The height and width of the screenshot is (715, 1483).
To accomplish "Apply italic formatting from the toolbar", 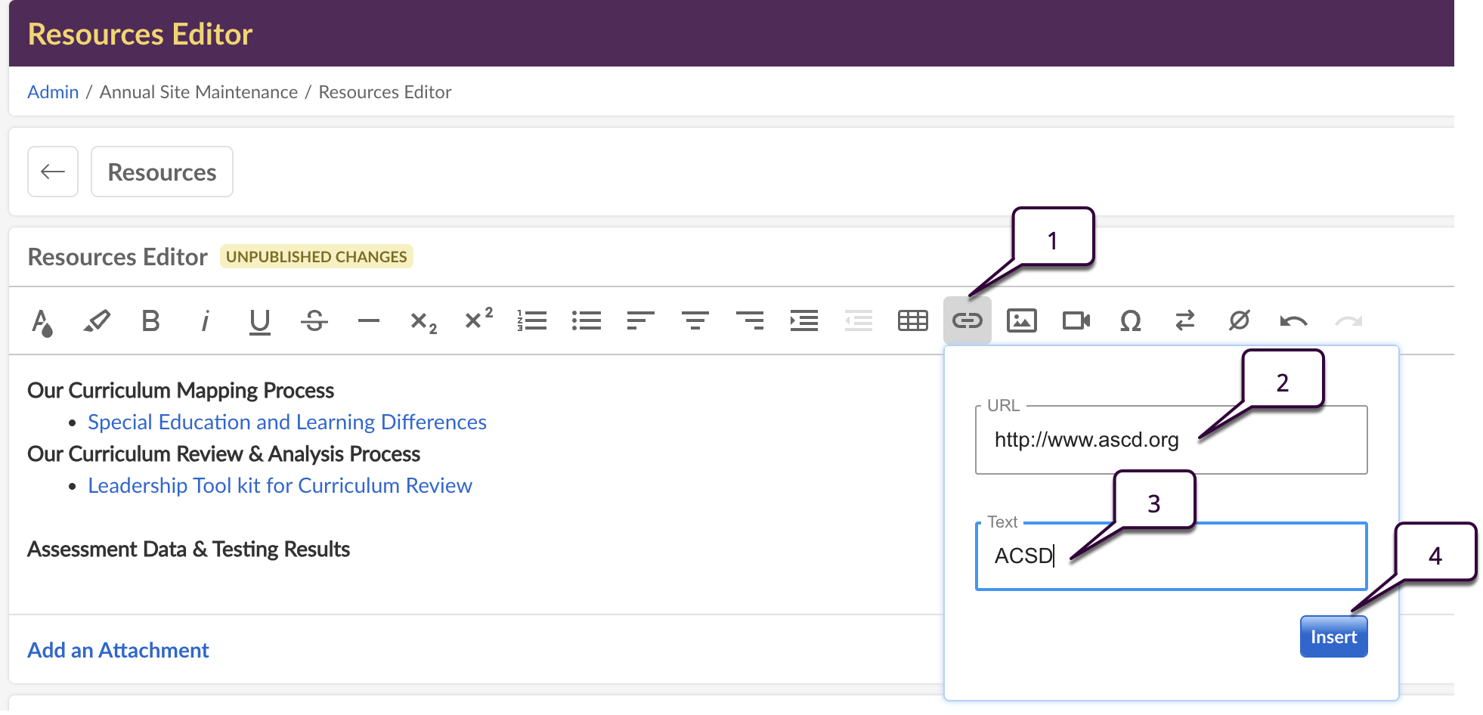I will click(x=205, y=321).
